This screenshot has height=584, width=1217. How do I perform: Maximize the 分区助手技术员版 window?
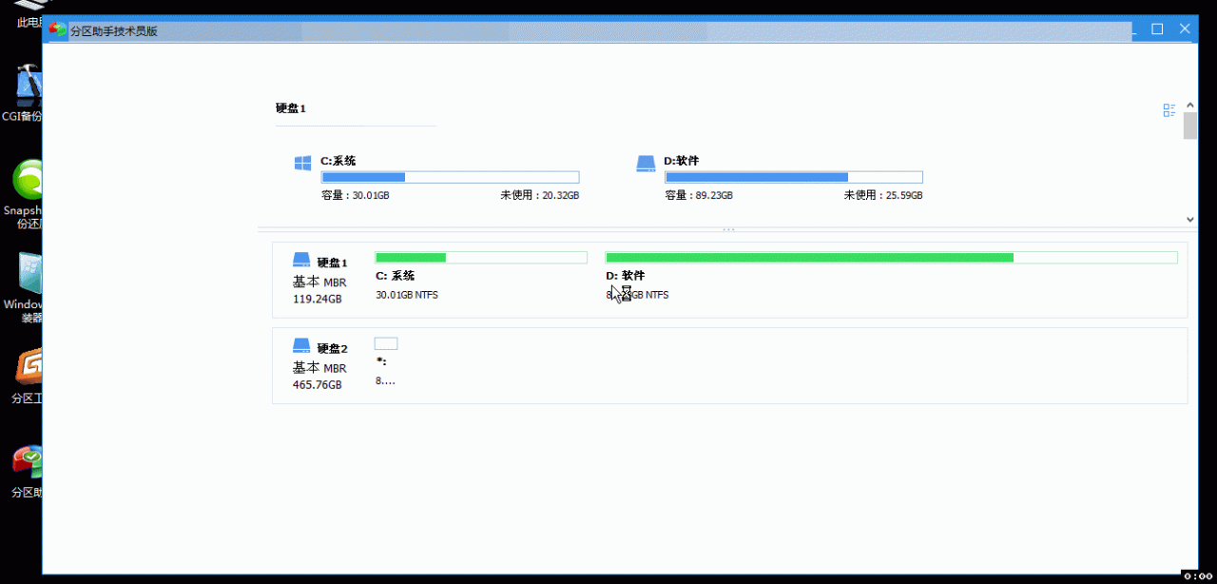pyautogui.click(x=1157, y=29)
